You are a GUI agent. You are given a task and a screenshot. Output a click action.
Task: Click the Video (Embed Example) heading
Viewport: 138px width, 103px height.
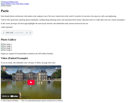click(x=14, y=58)
